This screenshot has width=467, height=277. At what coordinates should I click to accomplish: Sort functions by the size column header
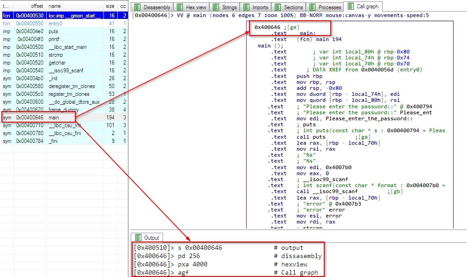coord(110,6)
